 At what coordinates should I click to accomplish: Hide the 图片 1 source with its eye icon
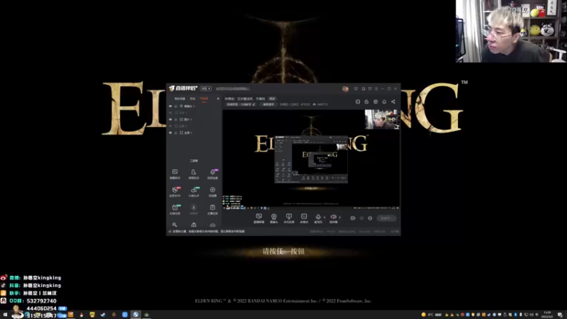[x=170, y=119]
